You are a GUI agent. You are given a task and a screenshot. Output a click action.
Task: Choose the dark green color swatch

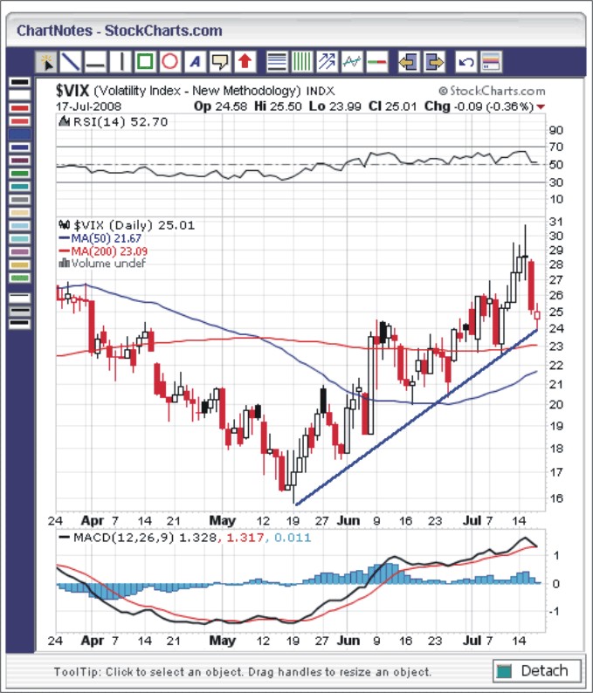click(19, 173)
